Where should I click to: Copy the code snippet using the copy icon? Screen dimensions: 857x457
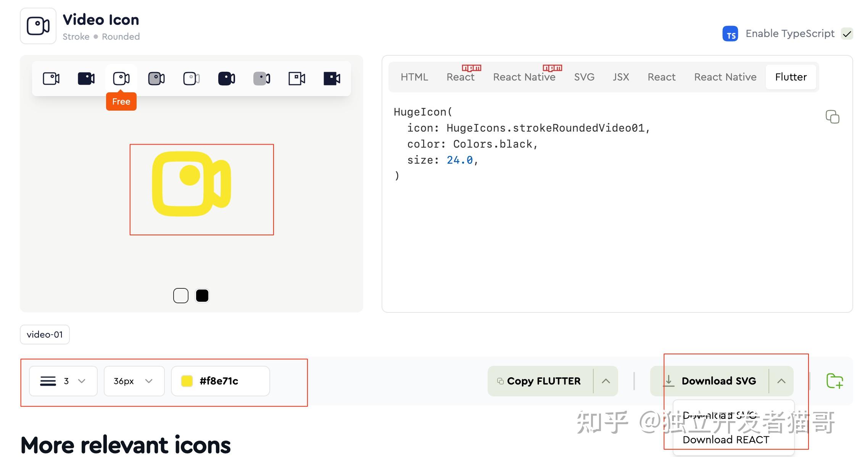(x=832, y=117)
